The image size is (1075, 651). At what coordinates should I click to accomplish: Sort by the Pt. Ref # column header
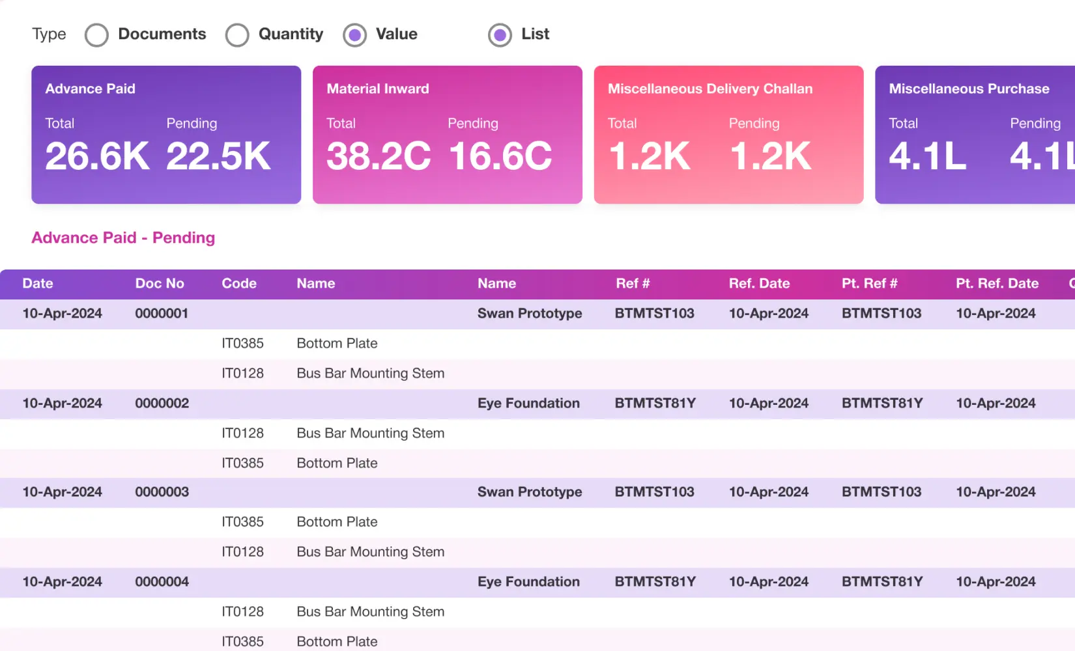[x=870, y=284]
